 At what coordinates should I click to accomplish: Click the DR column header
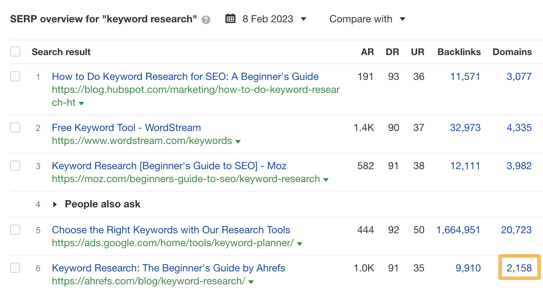(392, 52)
